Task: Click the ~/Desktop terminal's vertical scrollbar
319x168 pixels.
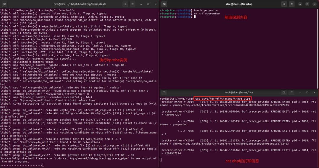Action: click(x=318, y=48)
